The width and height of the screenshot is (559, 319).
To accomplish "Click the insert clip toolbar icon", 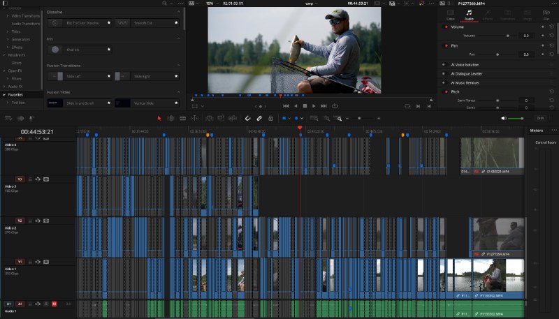I will (209, 118).
